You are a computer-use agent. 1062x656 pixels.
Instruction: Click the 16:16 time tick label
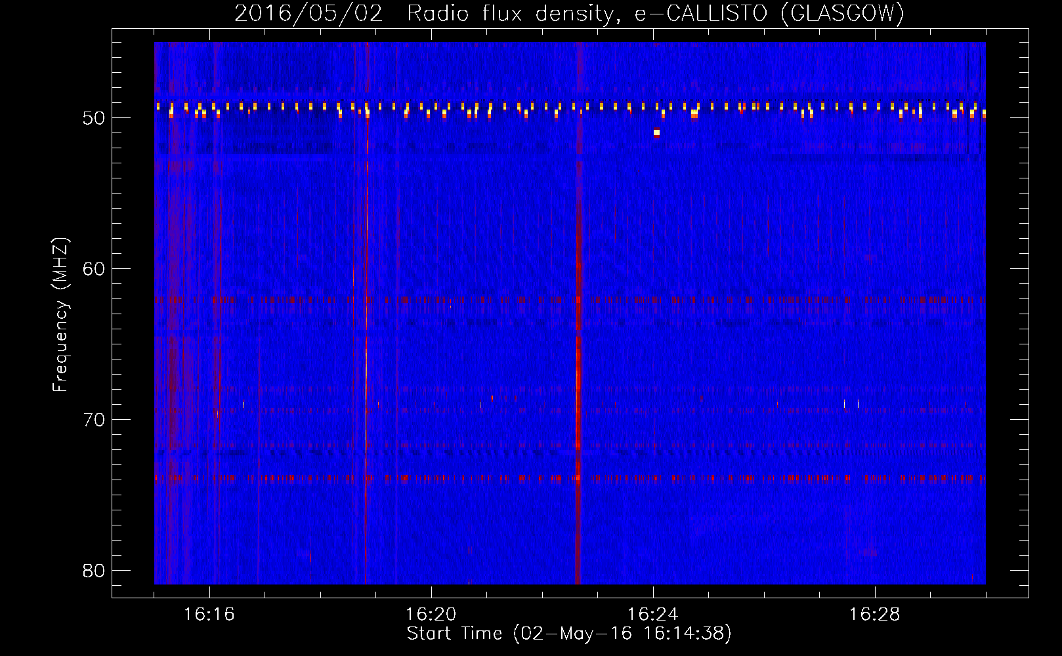tap(209, 615)
